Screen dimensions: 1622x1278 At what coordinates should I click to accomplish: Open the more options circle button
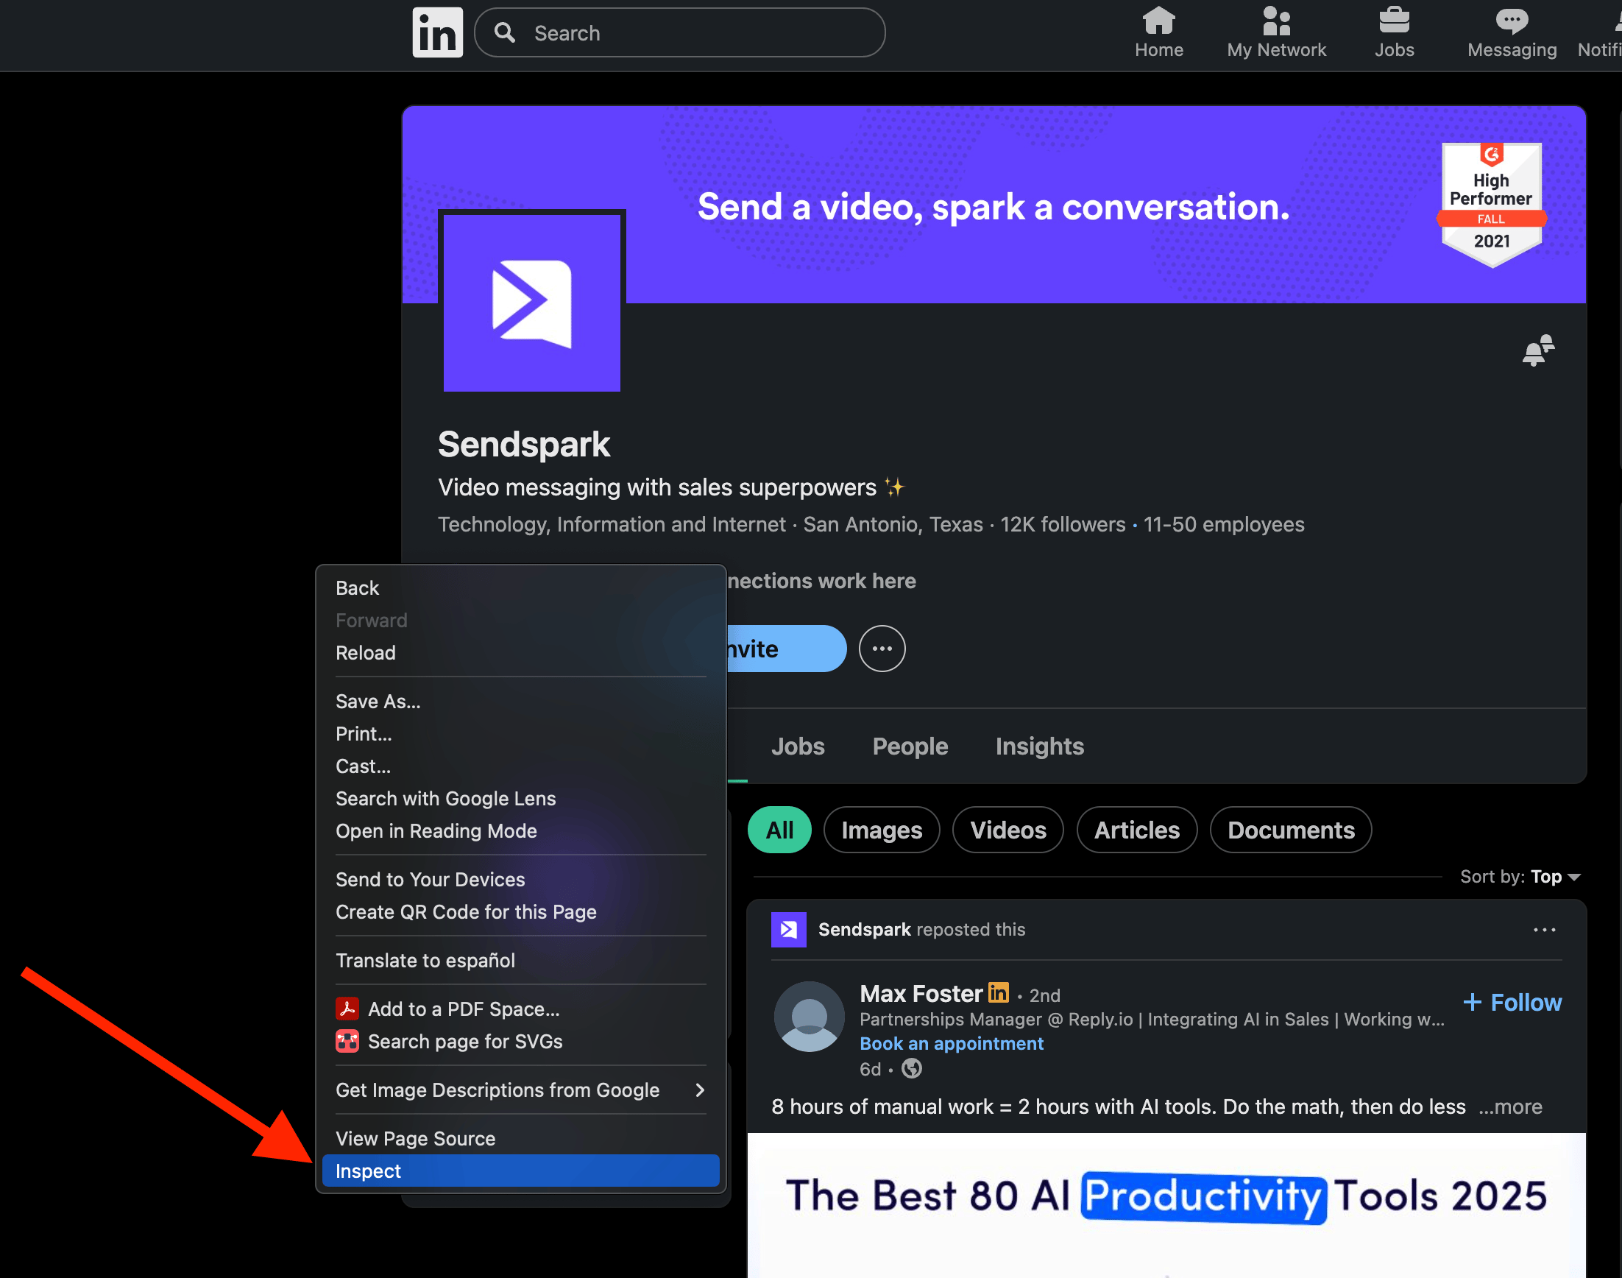coord(882,649)
